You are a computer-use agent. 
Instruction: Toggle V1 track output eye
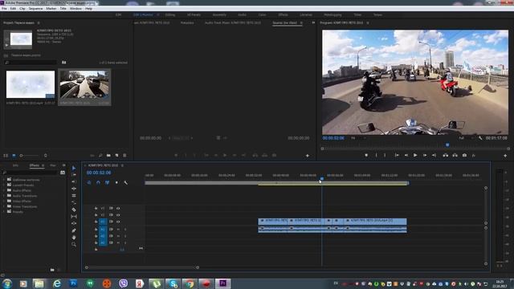(118, 222)
